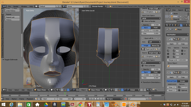Open the Blender Render engine dropdown
The height and width of the screenshot is (107, 191).
point(99,6)
